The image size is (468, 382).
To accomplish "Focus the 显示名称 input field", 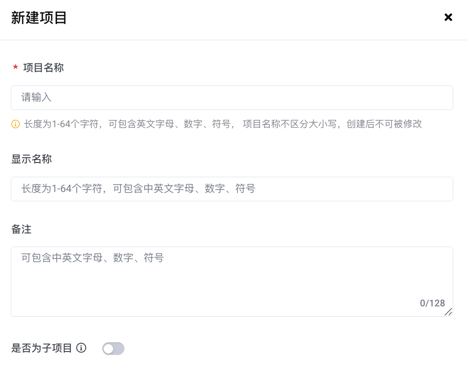I will pos(232,189).
